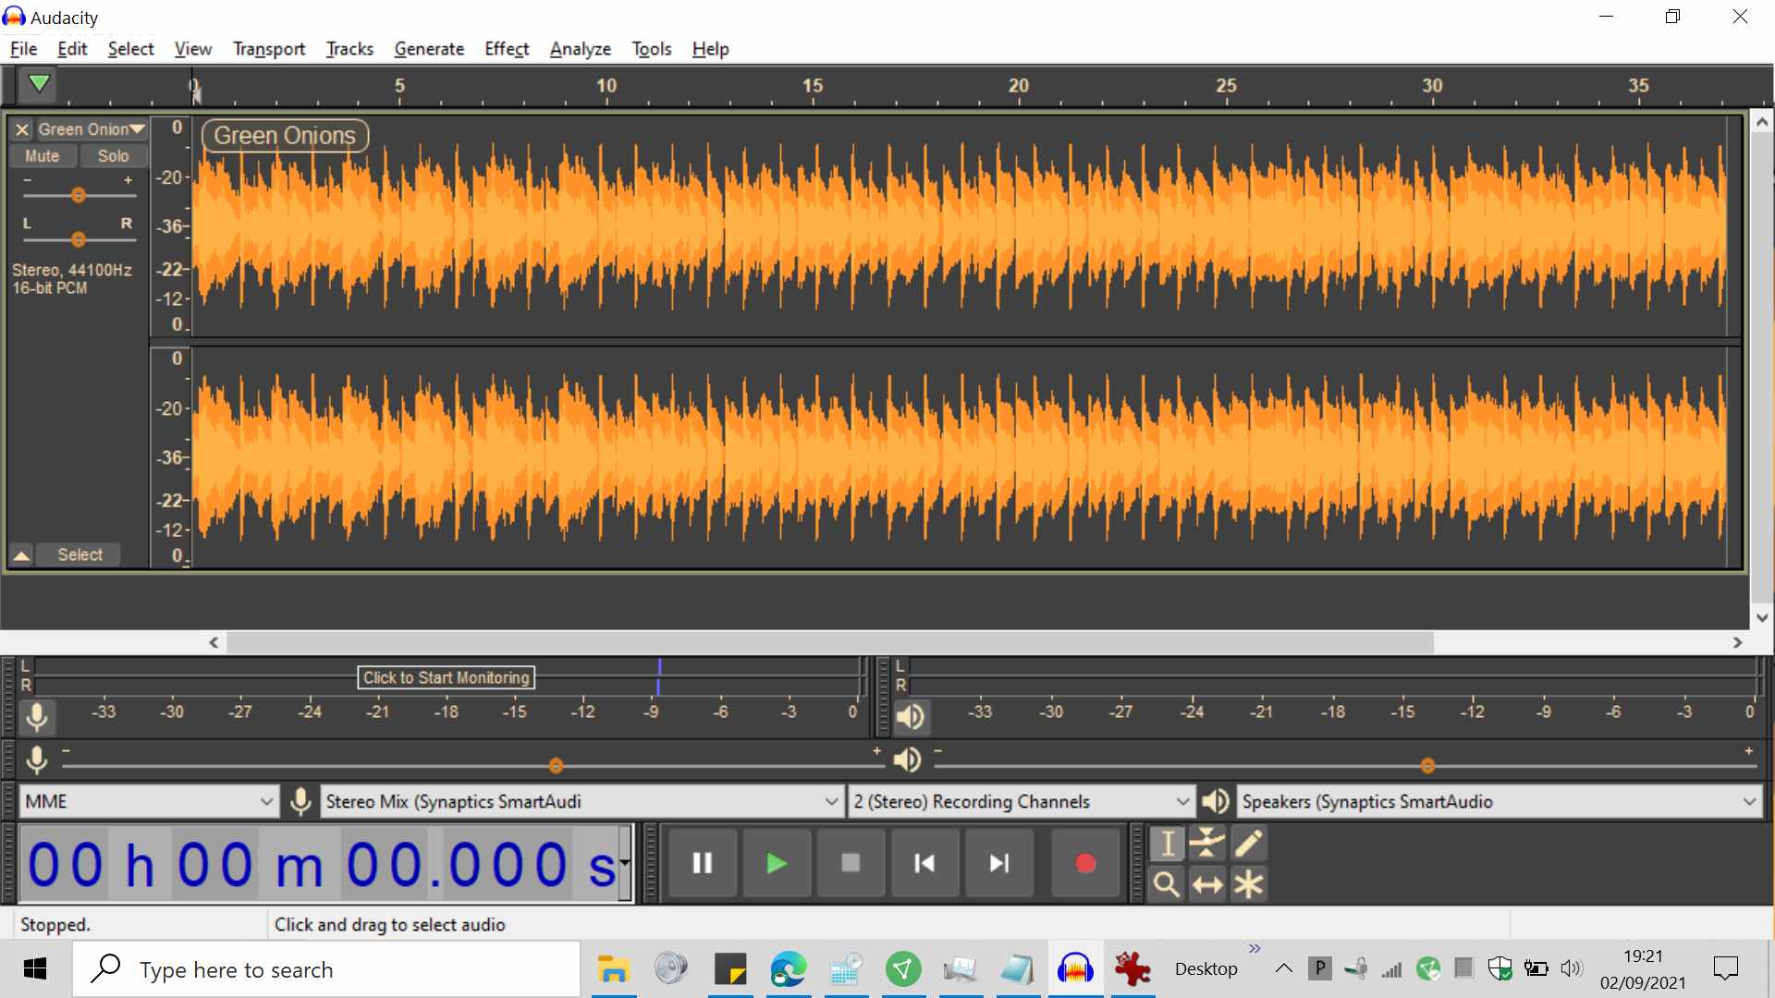Click the playback speaker icon
The width and height of the screenshot is (1775, 998).
[912, 717]
